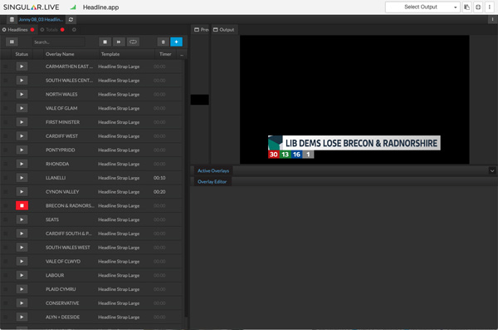The image size is (498, 330).
Task: Click the refresh icon next to composition tab
Action: [x=71, y=20]
